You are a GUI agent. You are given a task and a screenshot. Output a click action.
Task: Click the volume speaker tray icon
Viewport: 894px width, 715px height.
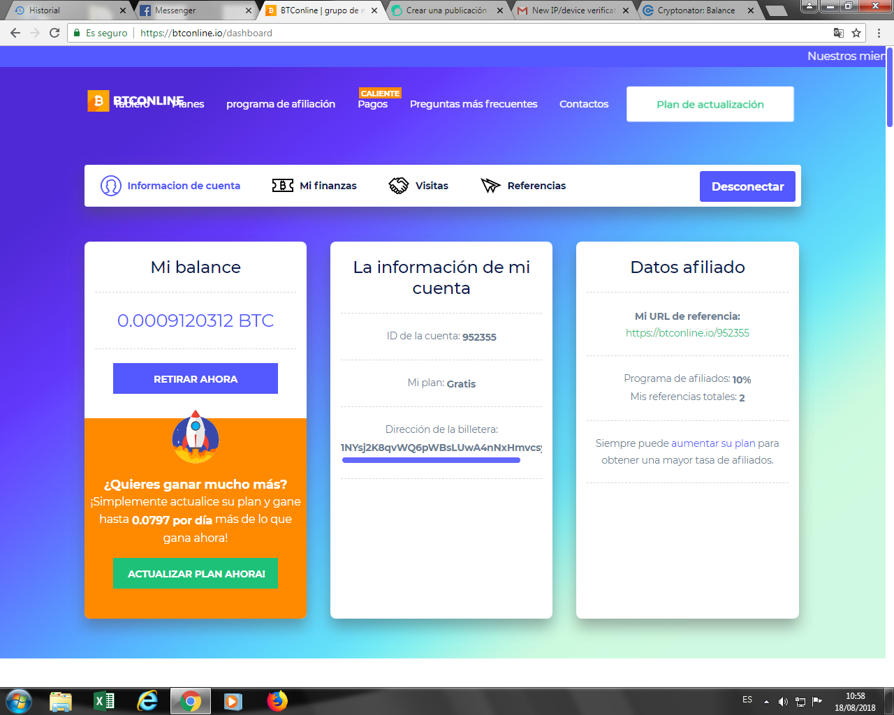783,702
